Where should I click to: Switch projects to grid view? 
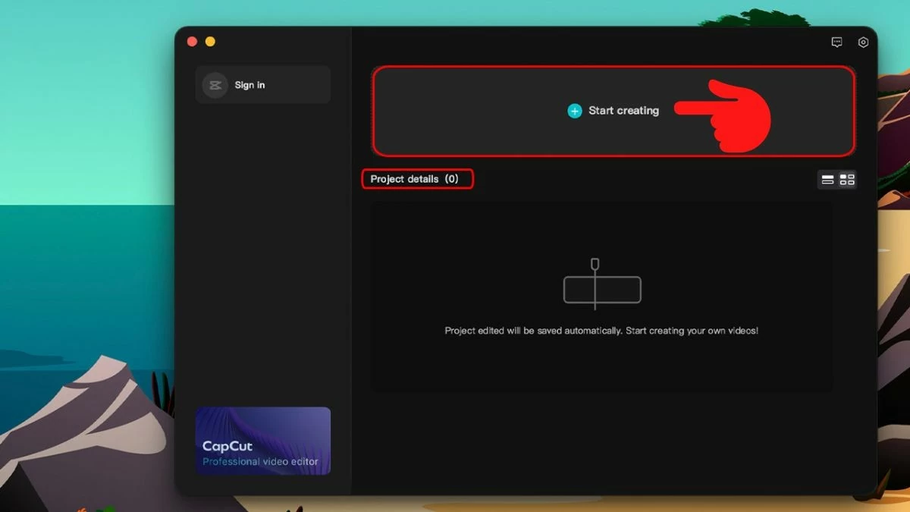[x=847, y=180]
